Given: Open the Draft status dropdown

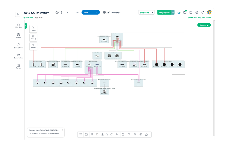Looking at the screenshot, I should point(90,12).
